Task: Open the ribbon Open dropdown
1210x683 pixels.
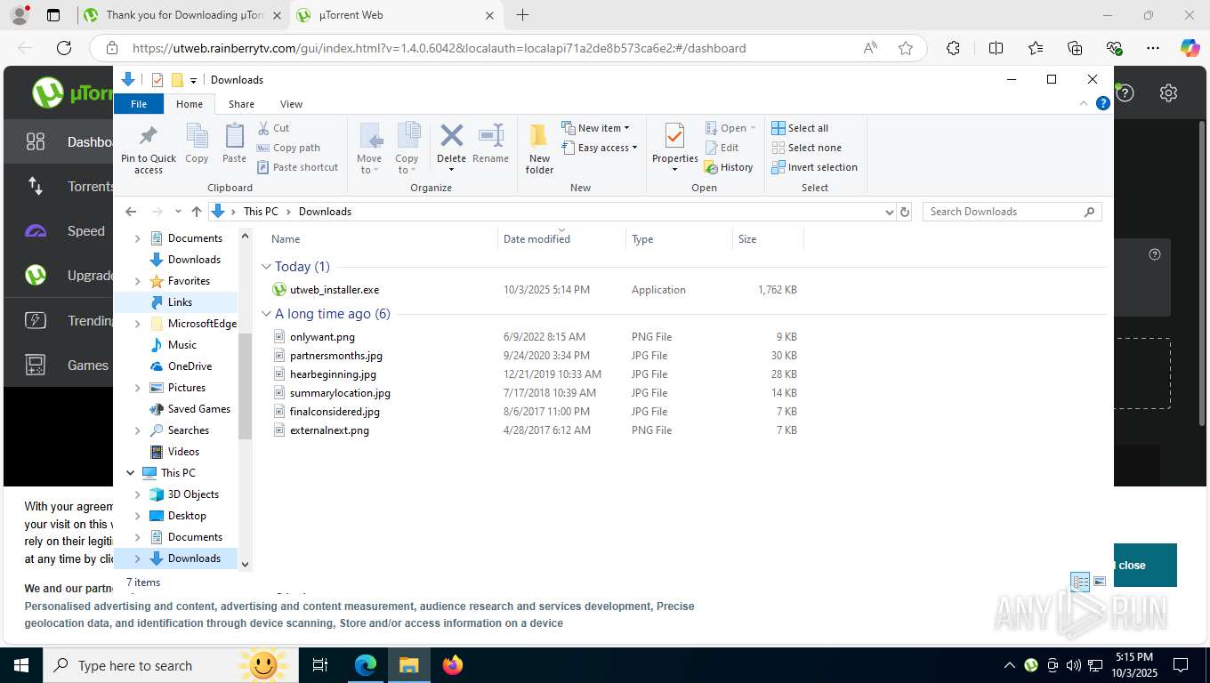Action: [730, 128]
